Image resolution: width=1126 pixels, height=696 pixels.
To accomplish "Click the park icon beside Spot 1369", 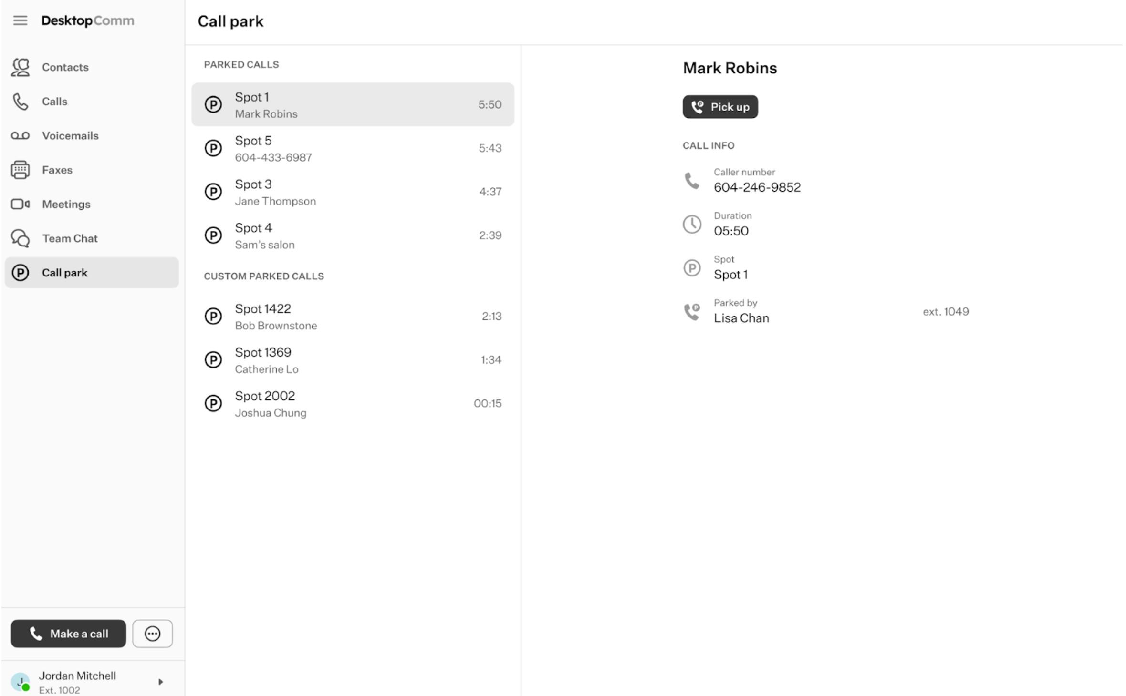I will pyautogui.click(x=213, y=360).
